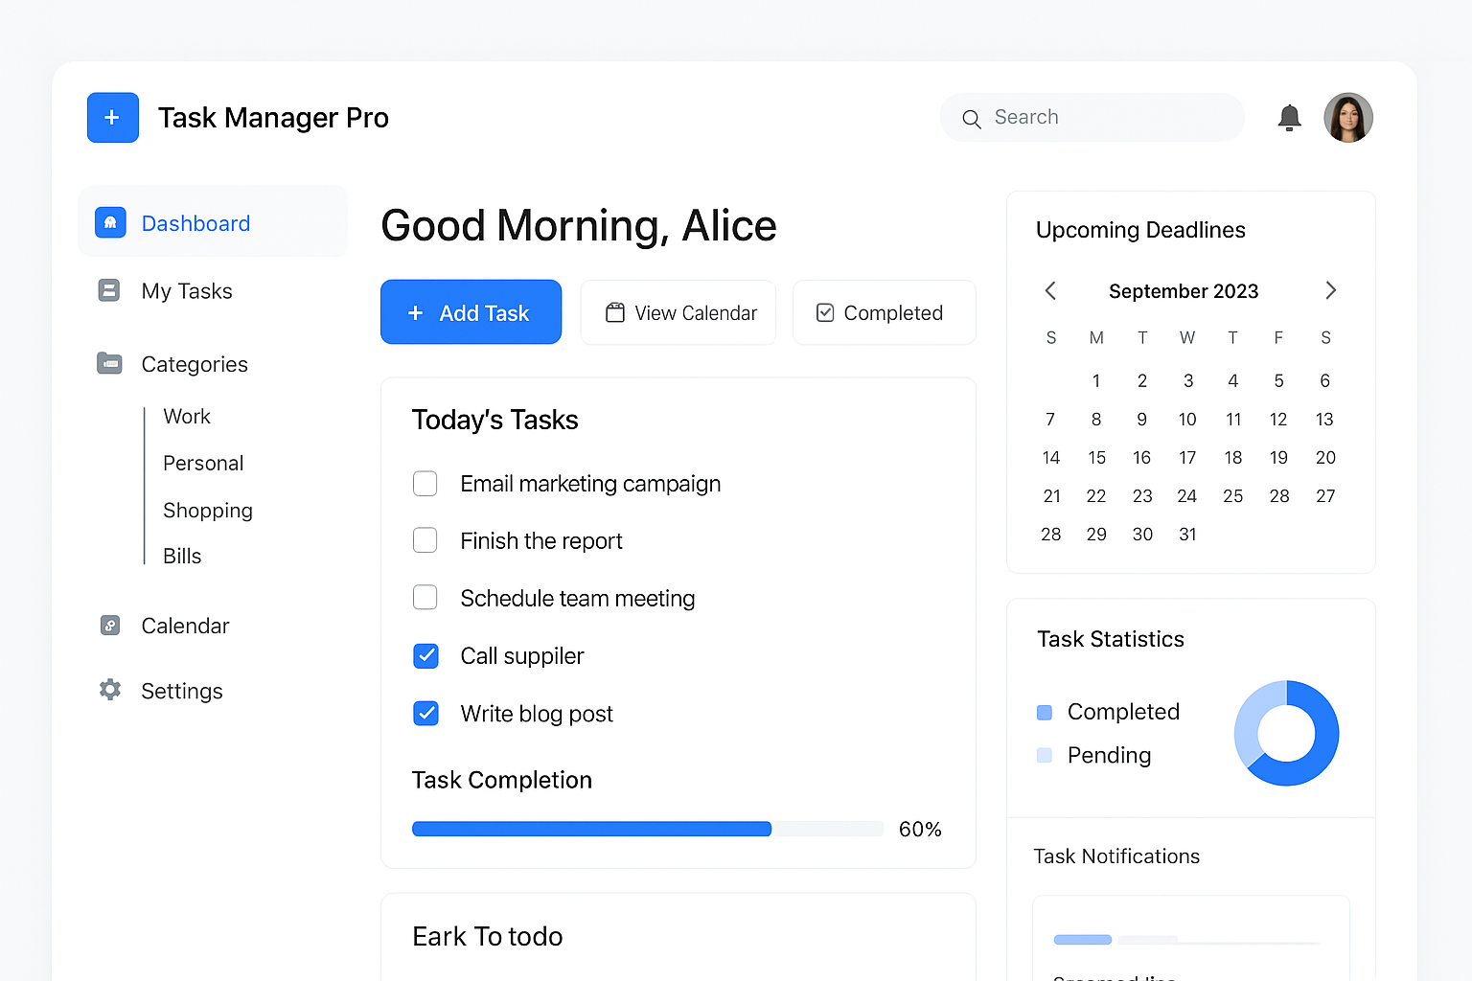The width and height of the screenshot is (1472, 981).
Task: Click the Add Task button
Action: (471, 312)
